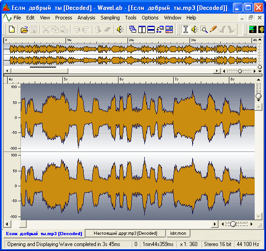
Task: Tile windows vertically with the toolbar icon
Action: coord(142,29)
